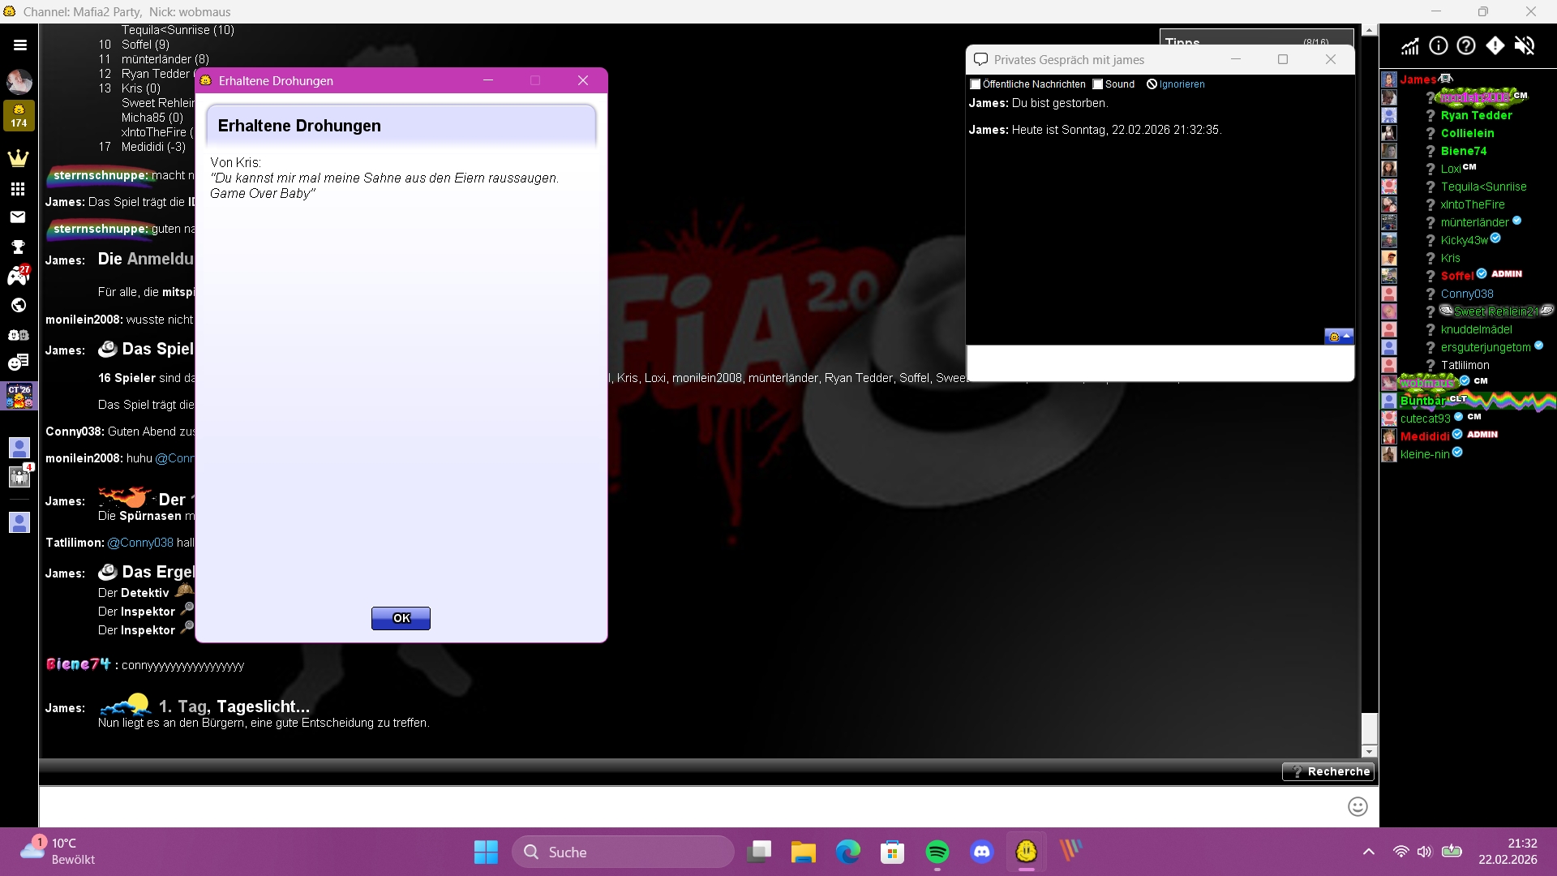Viewport: 1557px width, 876px height.
Task: Click the trophy icon in sidebar
Action: 18,247
